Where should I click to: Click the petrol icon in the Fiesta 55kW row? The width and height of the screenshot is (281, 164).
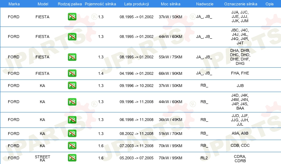point(72,57)
